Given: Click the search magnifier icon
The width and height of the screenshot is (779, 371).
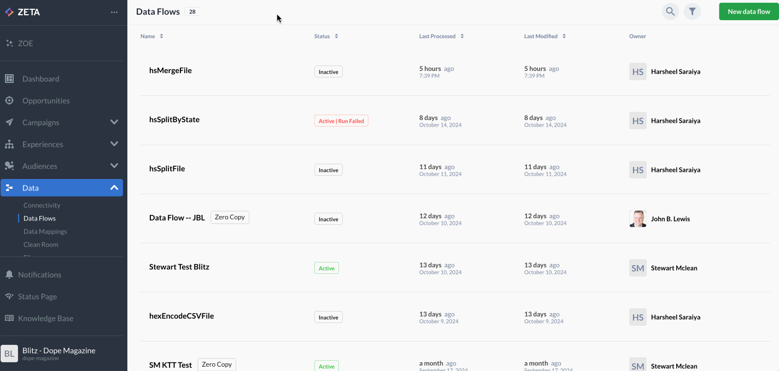Looking at the screenshot, I should (x=670, y=11).
